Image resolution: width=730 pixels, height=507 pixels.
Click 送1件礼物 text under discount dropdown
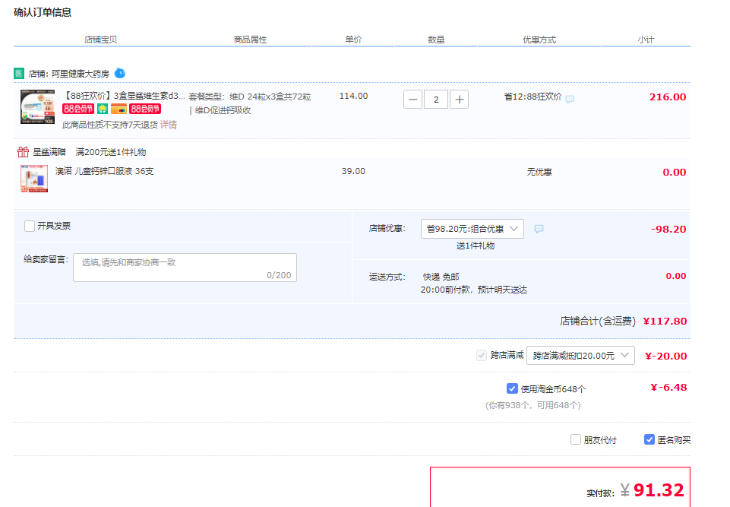click(x=476, y=246)
